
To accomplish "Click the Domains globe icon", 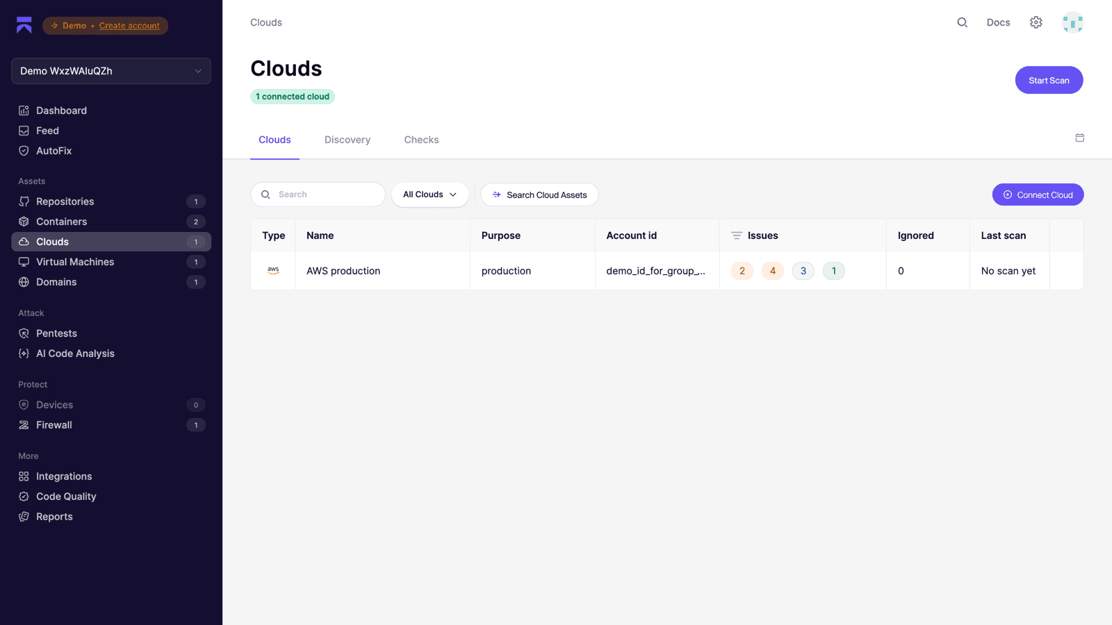I will coord(24,282).
